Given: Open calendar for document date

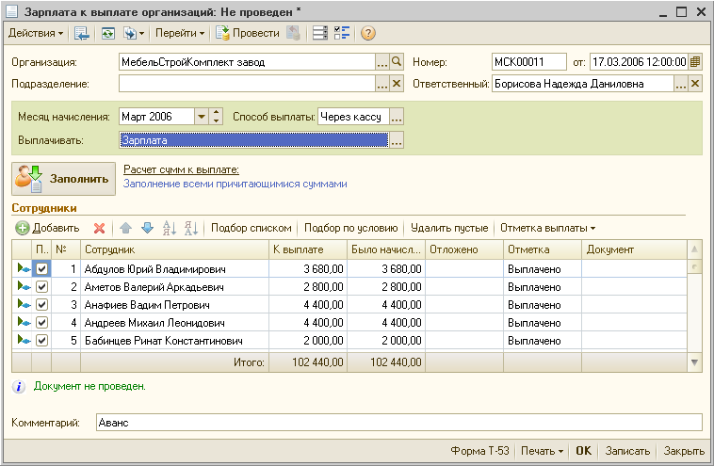Looking at the screenshot, I should tap(695, 62).
